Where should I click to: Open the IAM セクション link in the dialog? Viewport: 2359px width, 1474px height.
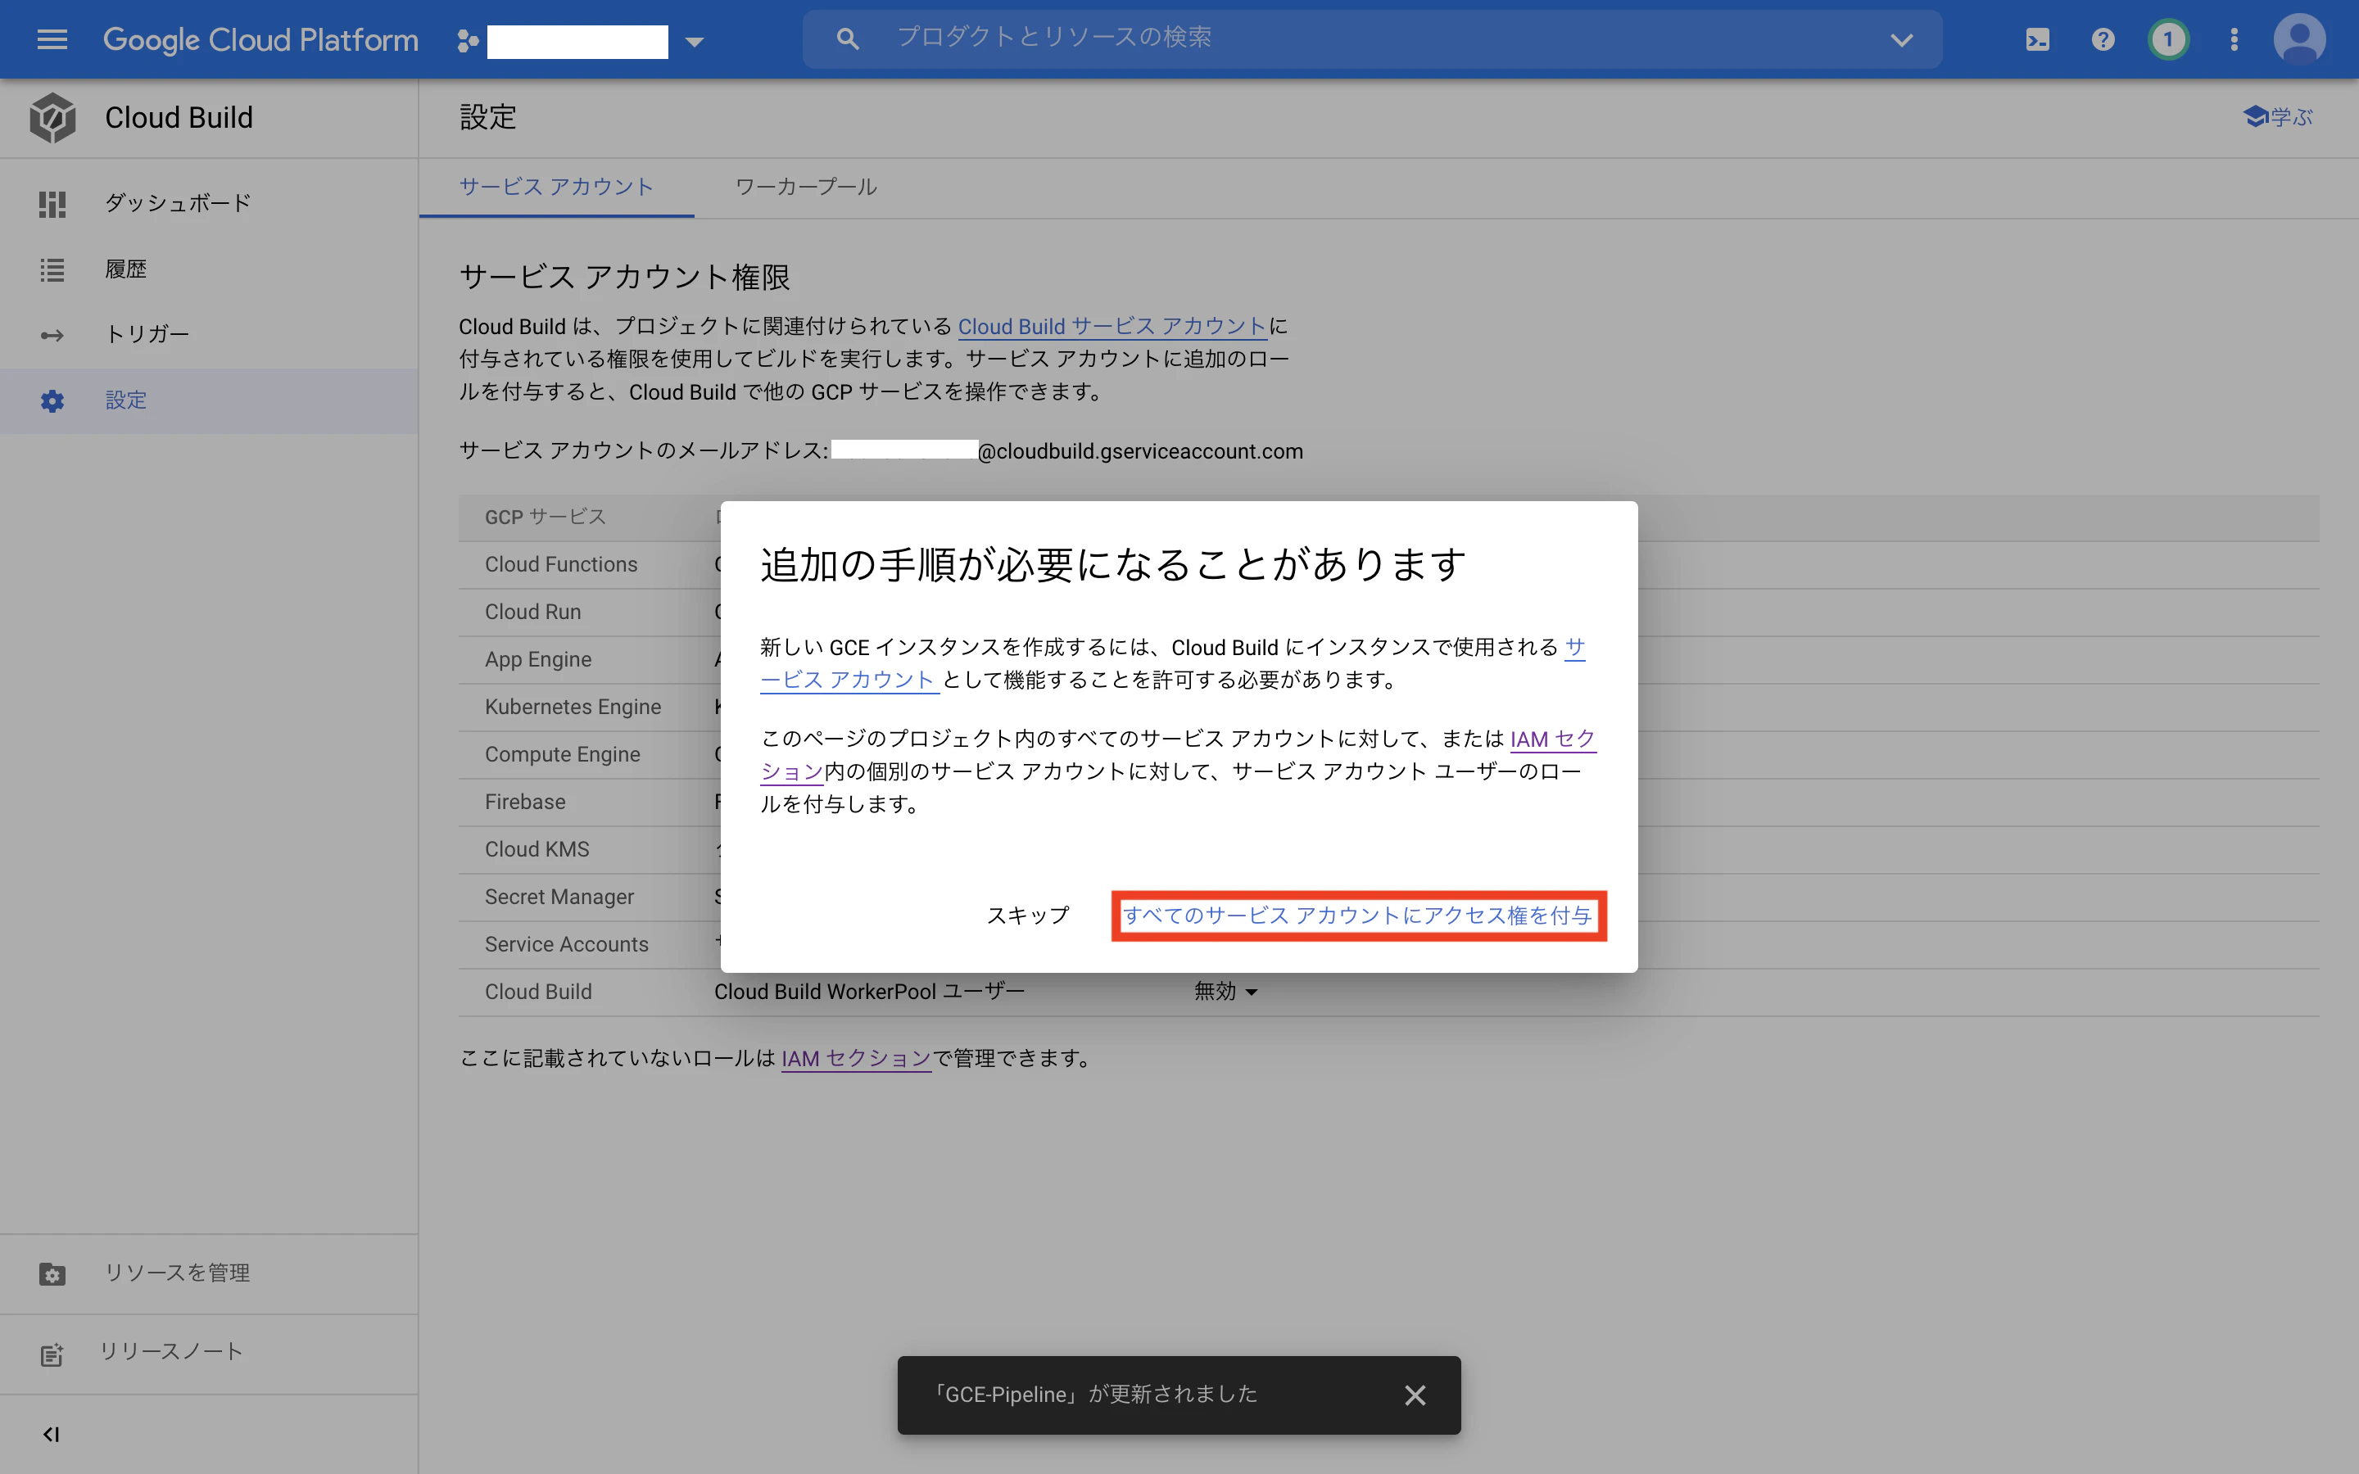(x=1552, y=739)
